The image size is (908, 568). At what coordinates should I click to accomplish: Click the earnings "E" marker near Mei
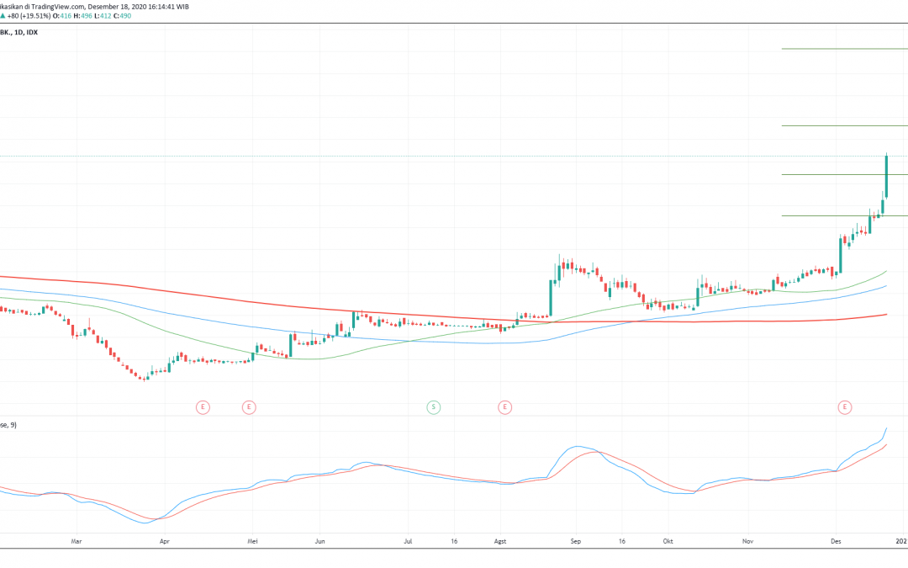coord(249,406)
